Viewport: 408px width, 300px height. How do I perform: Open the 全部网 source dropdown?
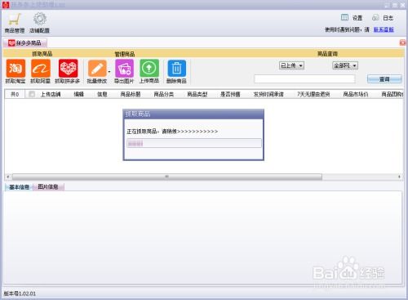345,65
